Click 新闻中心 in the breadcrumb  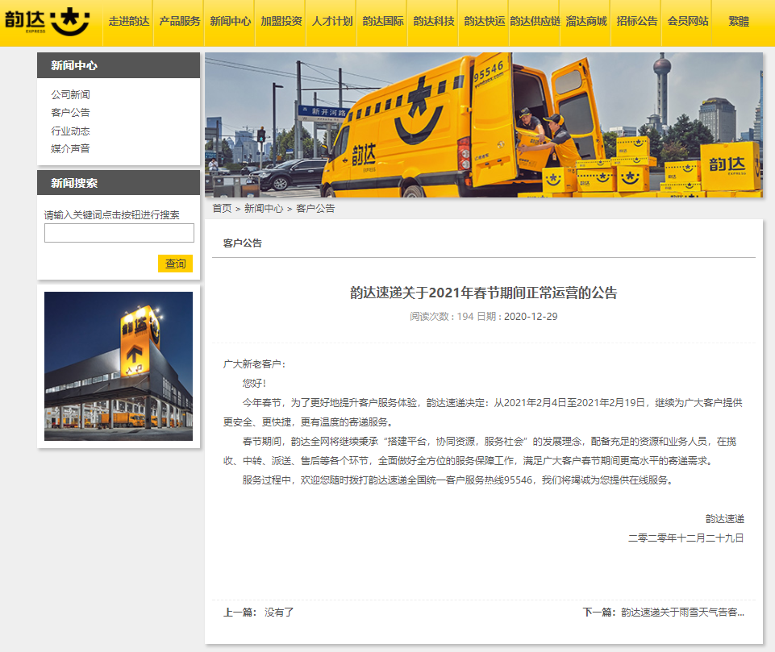pos(264,209)
